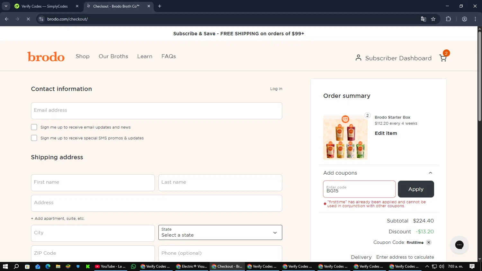Viewport: 482px width, 271px height.
Task: Open Microsoft Store from taskbar
Action: [27, 267]
